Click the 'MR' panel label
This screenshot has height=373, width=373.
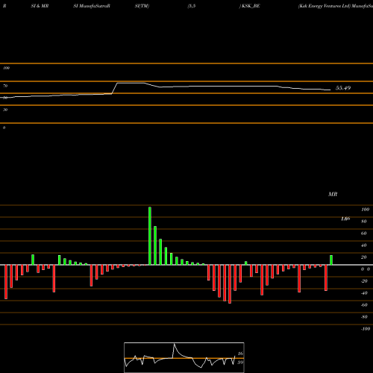click(x=333, y=194)
